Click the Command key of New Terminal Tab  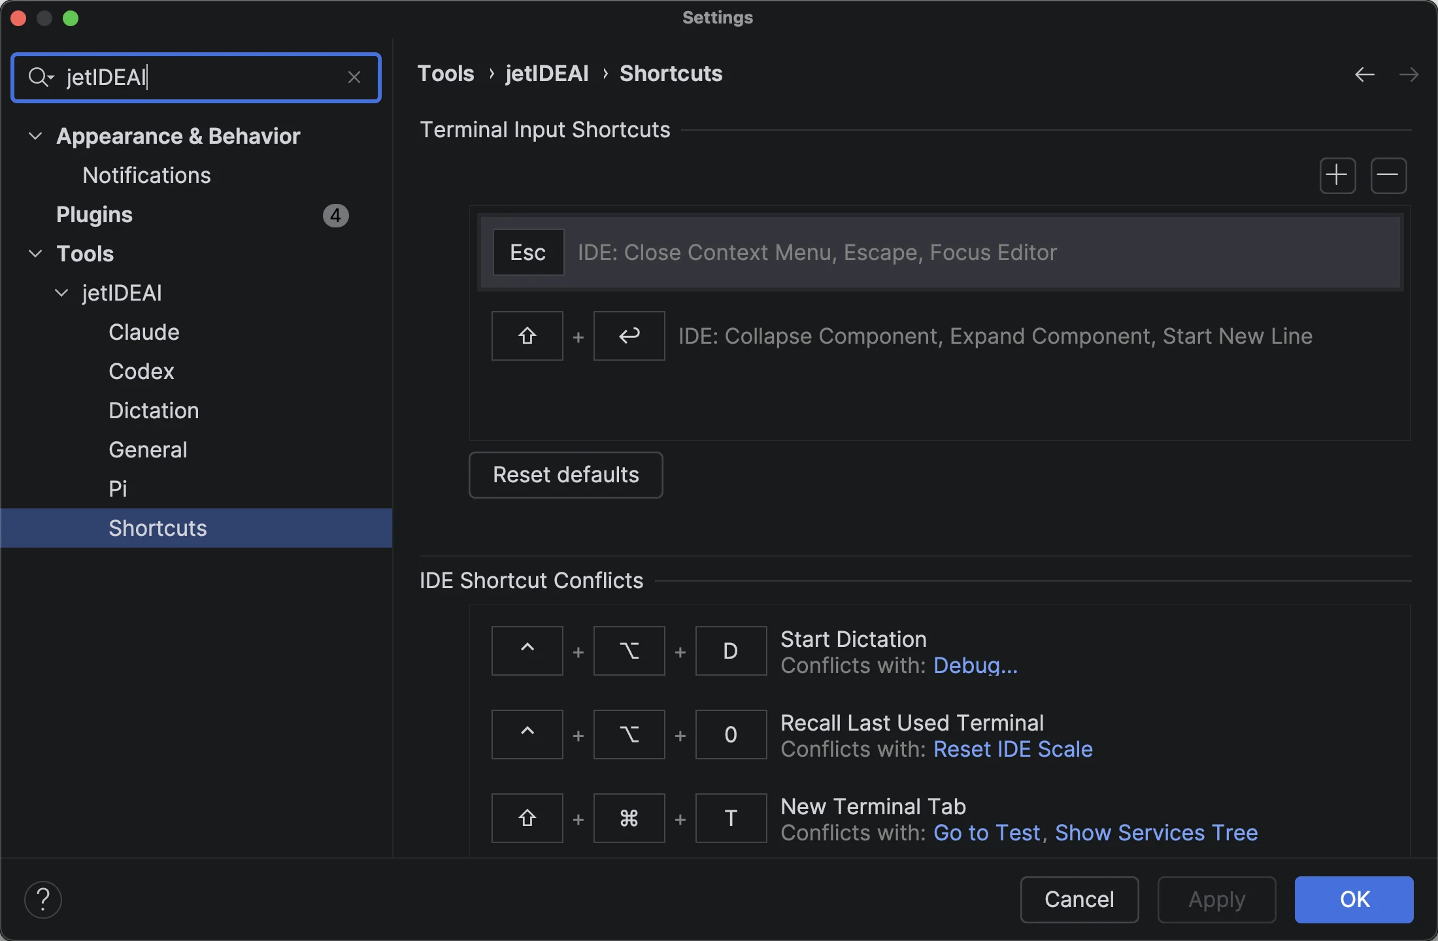coord(629,818)
